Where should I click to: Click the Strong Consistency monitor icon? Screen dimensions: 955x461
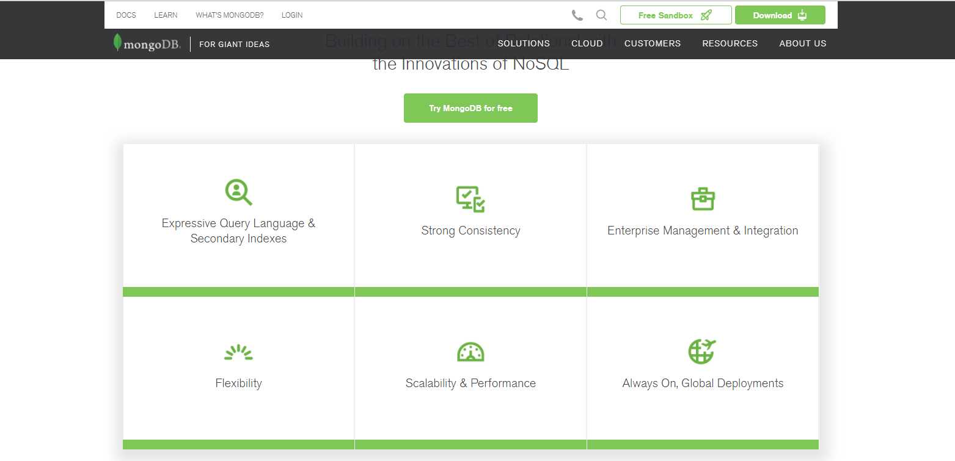tap(470, 199)
